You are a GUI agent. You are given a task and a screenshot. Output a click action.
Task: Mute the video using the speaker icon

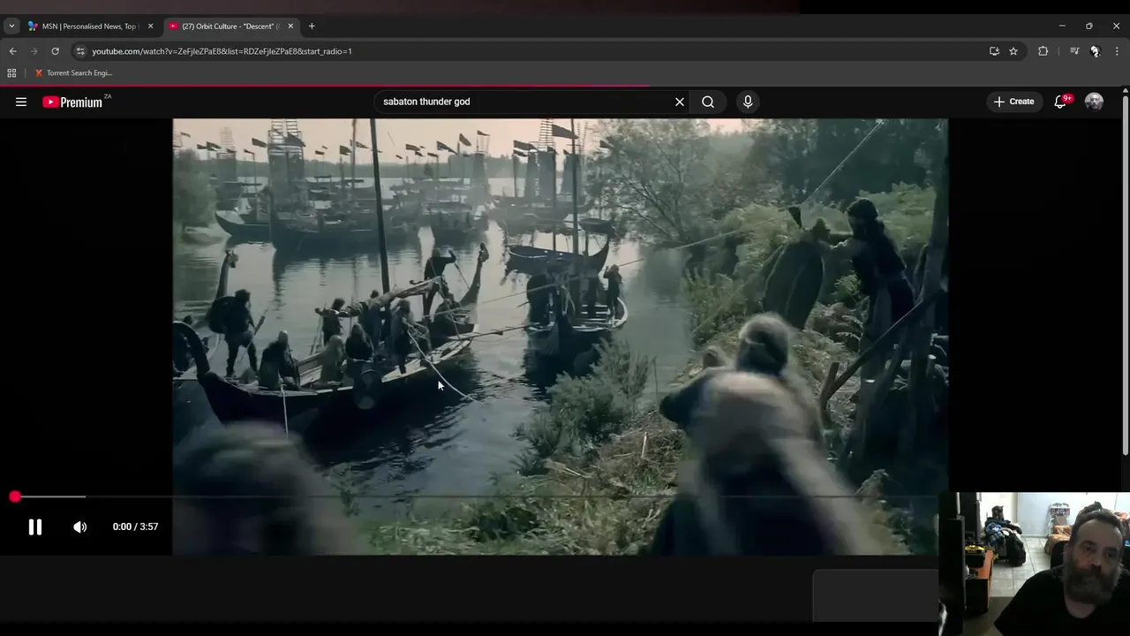(79, 527)
